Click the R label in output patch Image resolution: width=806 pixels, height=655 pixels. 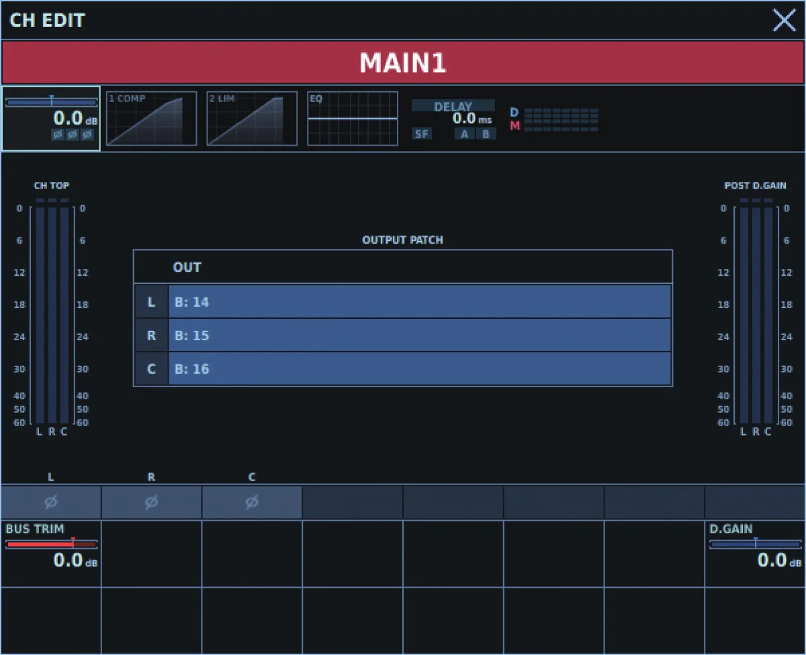(x=151, y=336)
